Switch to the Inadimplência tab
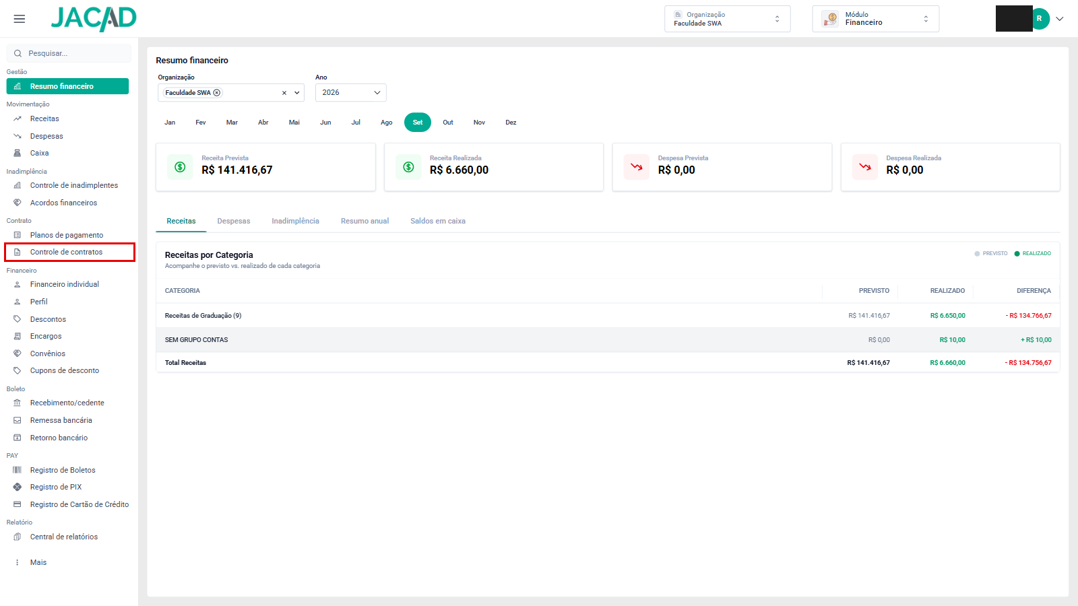Screen dimensions: 1078x606 pyautogui.click(x=295, y=221)
